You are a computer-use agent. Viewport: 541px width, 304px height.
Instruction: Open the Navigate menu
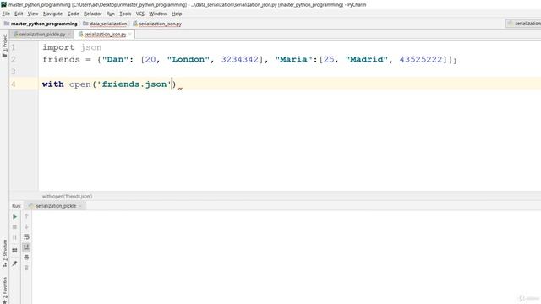[x=52, y=14]
